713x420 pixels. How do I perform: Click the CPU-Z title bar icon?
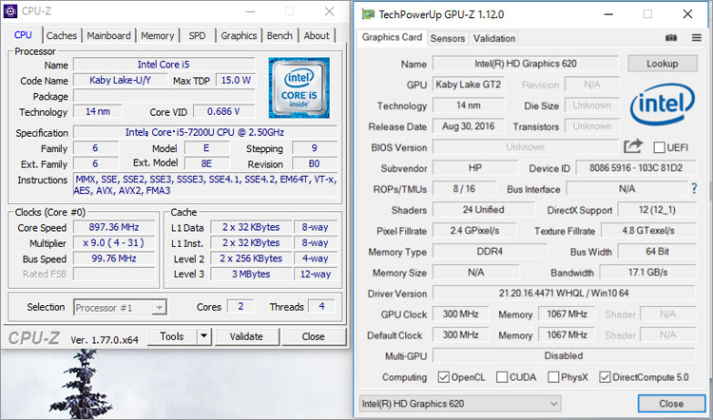point(10,11)
